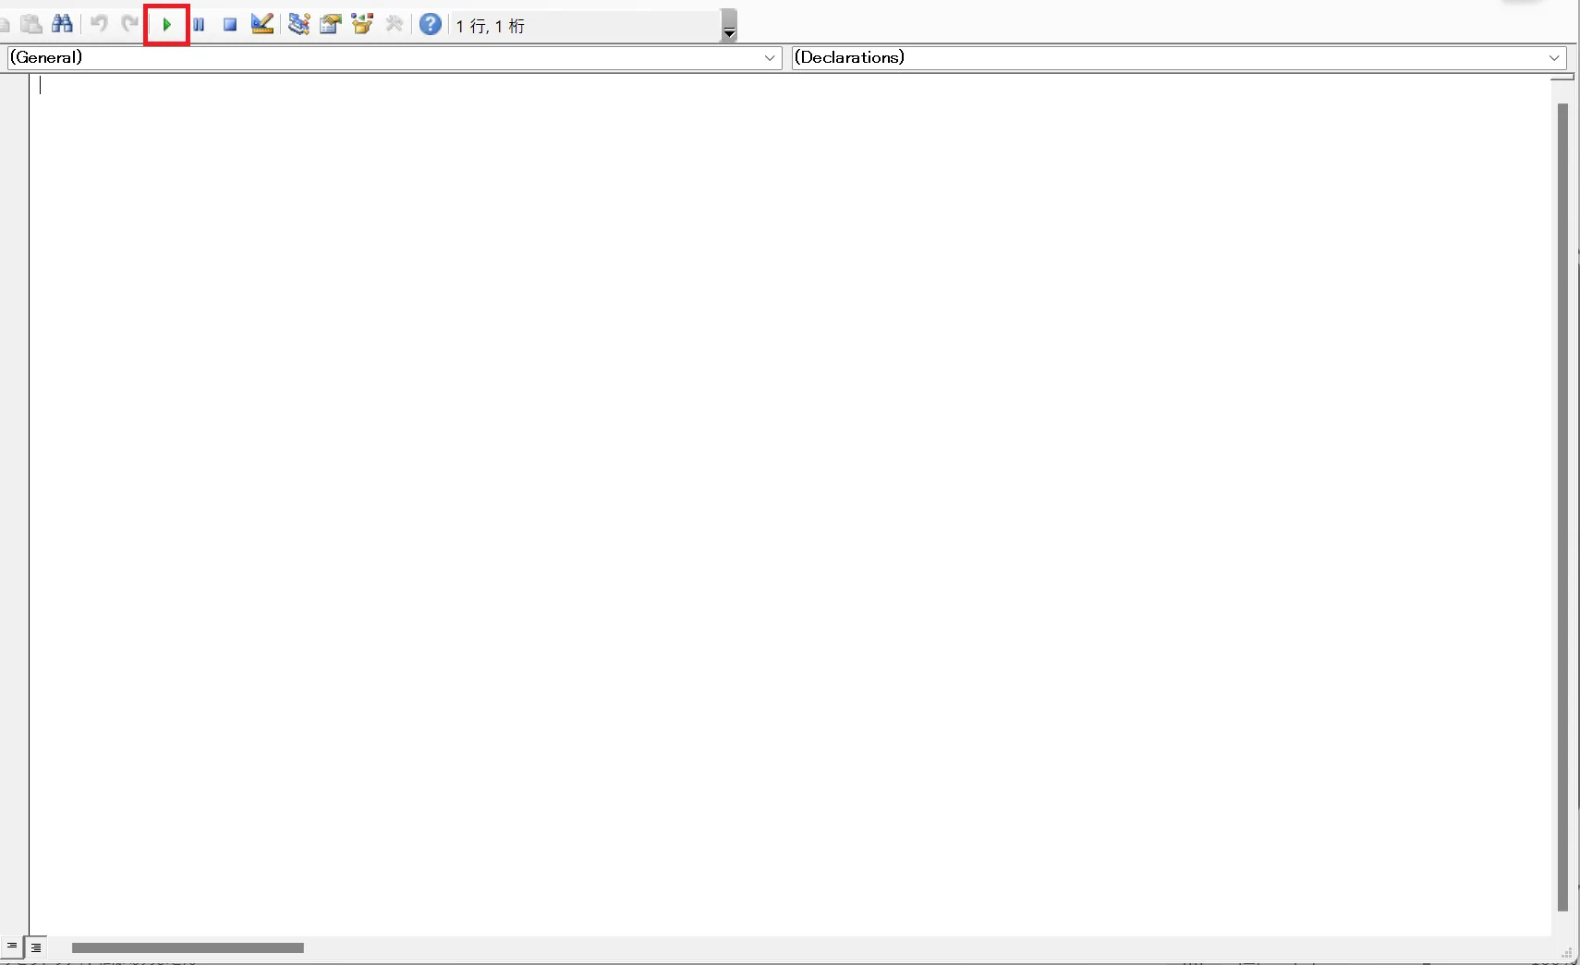The height and width of the screenshot is (965, 1580).
Task: Pause execution with the Break button
Action: tap(199, 25)
